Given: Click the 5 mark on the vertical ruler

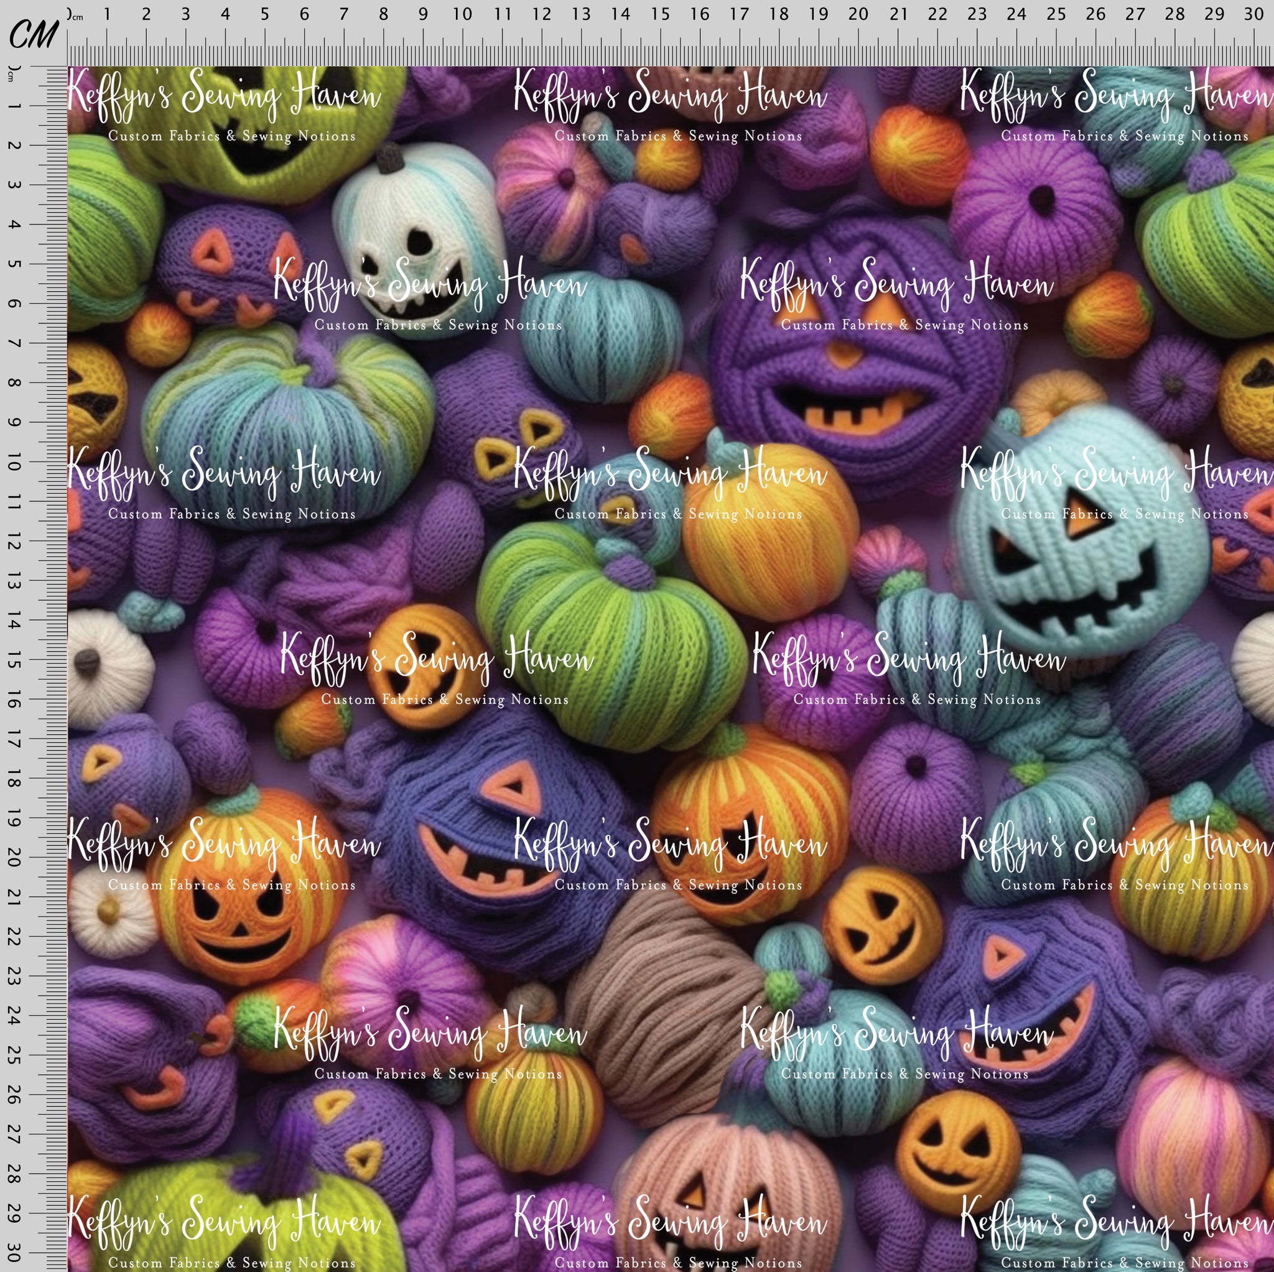Looking at the screenshot, I should [x=14, y=264].
